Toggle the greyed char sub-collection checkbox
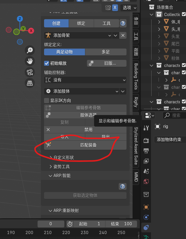186x239 pixels. tap(184, 87)
